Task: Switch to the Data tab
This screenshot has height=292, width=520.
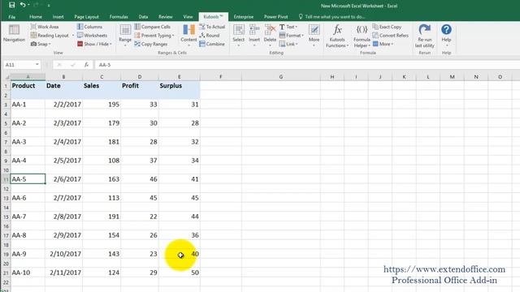Action: 143,16
